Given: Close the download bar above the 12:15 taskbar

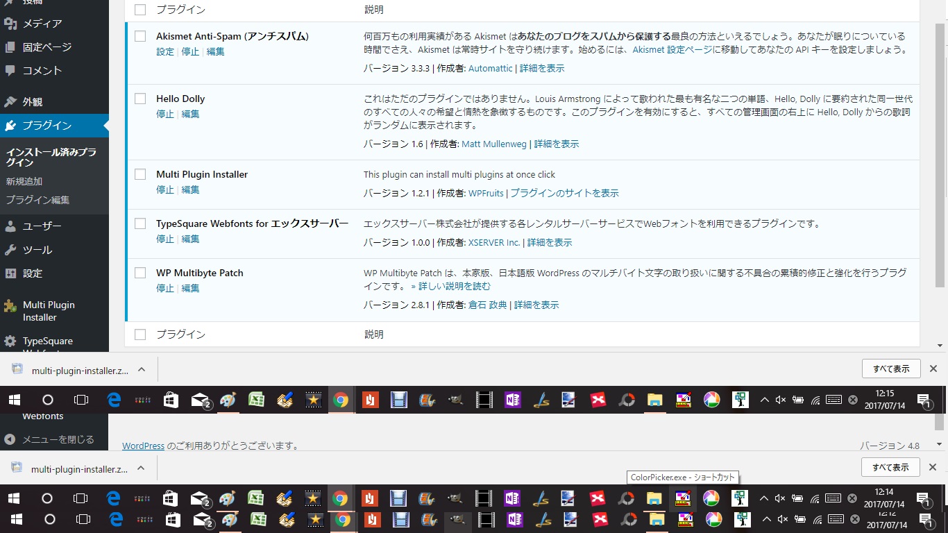Looking at the screenshot, I should click(933, 369).
